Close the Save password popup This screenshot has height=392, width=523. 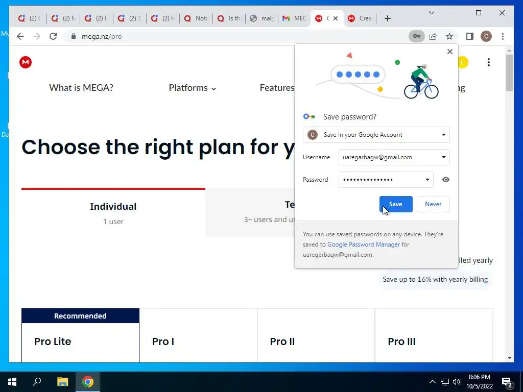450,52
